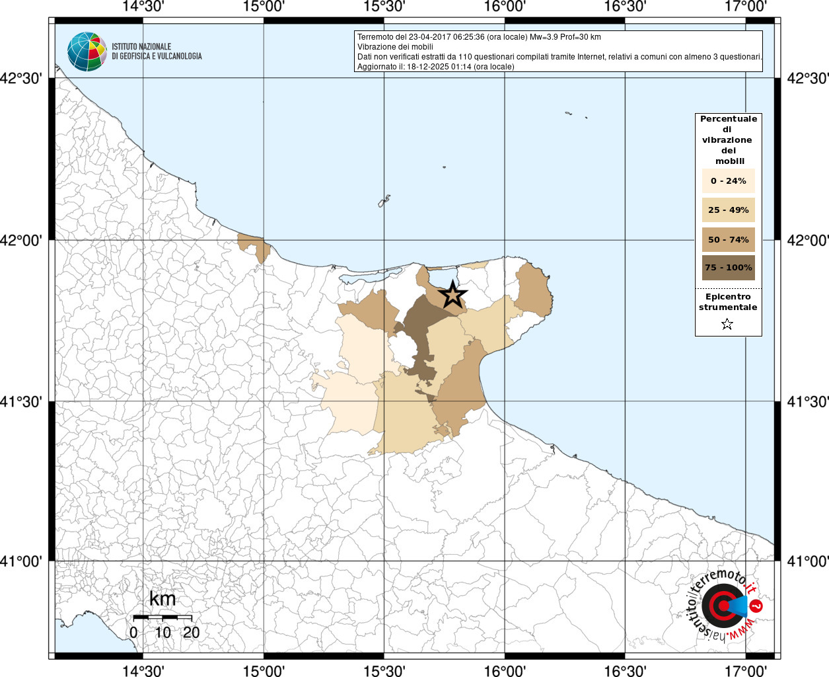This screenshot has width=829, height=677.
Task: Click the 'Dati non verificati' questionnaire note
Action: 559,57
